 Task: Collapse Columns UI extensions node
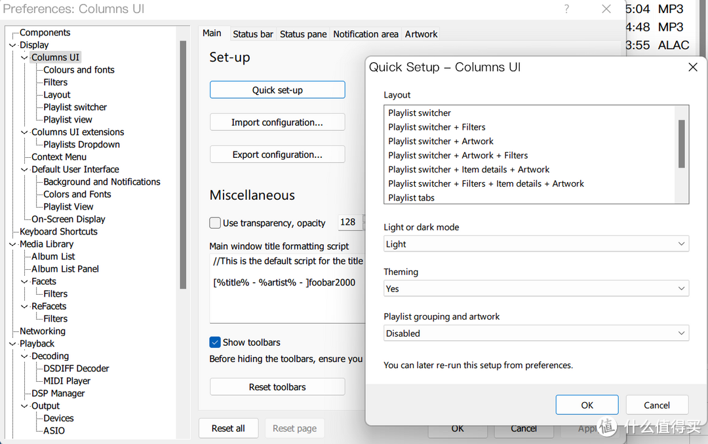pyautogui.click(x=24, y=132)
